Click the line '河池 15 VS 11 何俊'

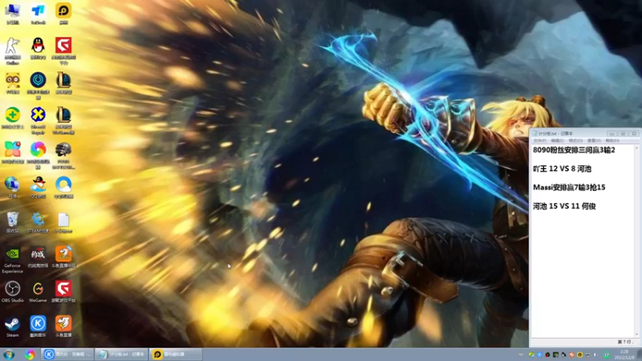tap(564, 206)
